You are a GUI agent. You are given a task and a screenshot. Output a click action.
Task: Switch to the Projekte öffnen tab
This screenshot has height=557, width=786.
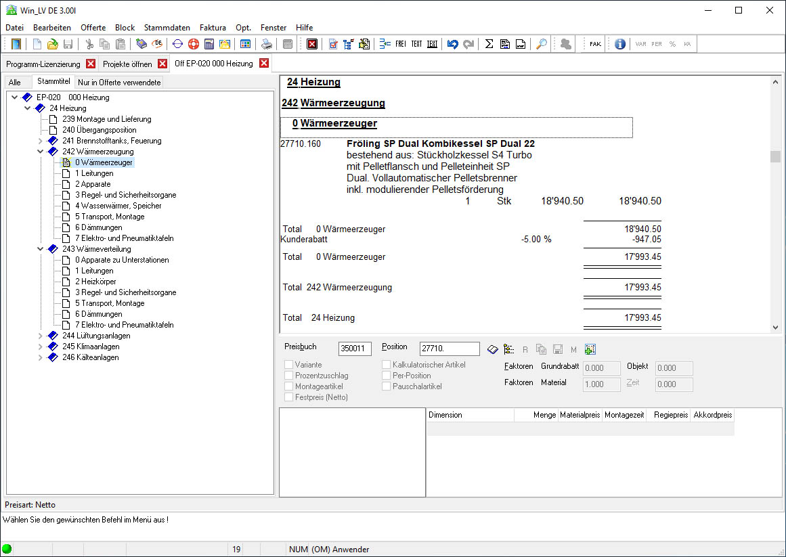pos(127,64)
